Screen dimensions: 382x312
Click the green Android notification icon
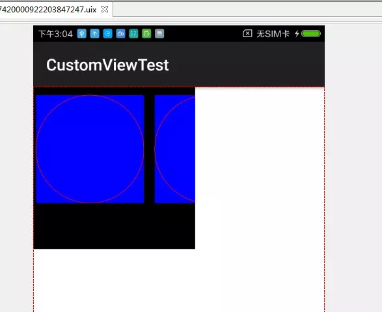(146, 34)
